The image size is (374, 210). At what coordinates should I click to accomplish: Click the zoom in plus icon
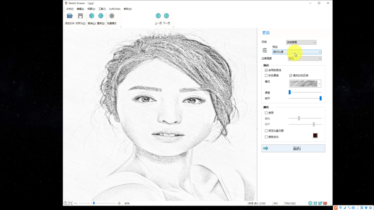(119, 203)
